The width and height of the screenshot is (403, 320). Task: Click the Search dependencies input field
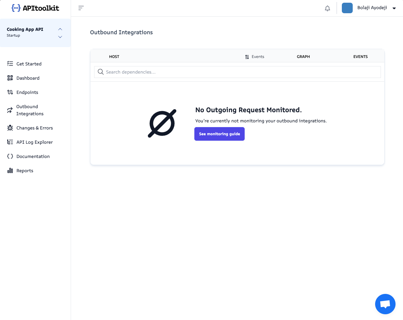click(237, 72)
